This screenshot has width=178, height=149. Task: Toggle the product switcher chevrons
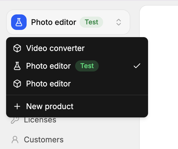tap(119, 22)
